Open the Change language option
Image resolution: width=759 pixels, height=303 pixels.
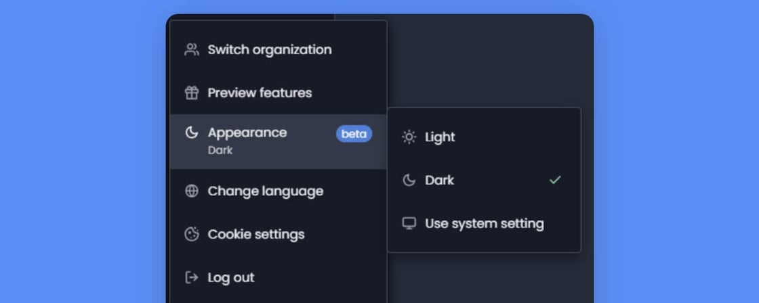click(x=265, y=191)
